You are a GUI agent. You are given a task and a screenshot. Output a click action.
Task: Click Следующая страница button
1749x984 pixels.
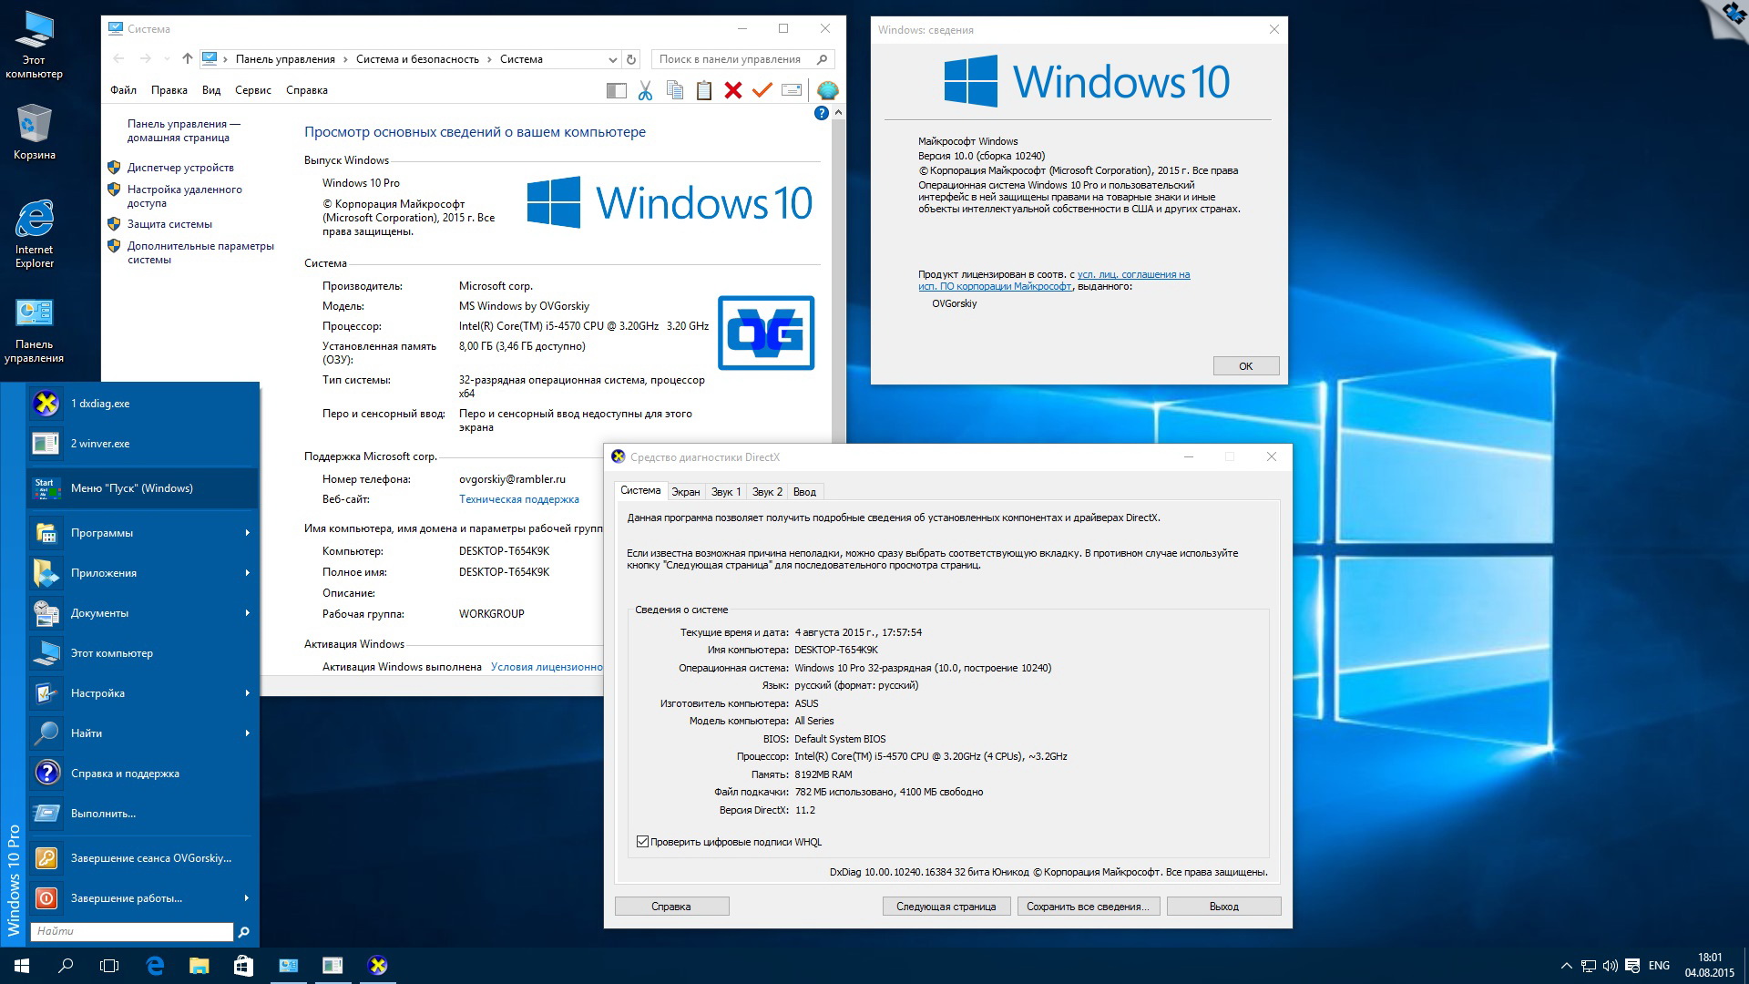click(x=946, y=907)
